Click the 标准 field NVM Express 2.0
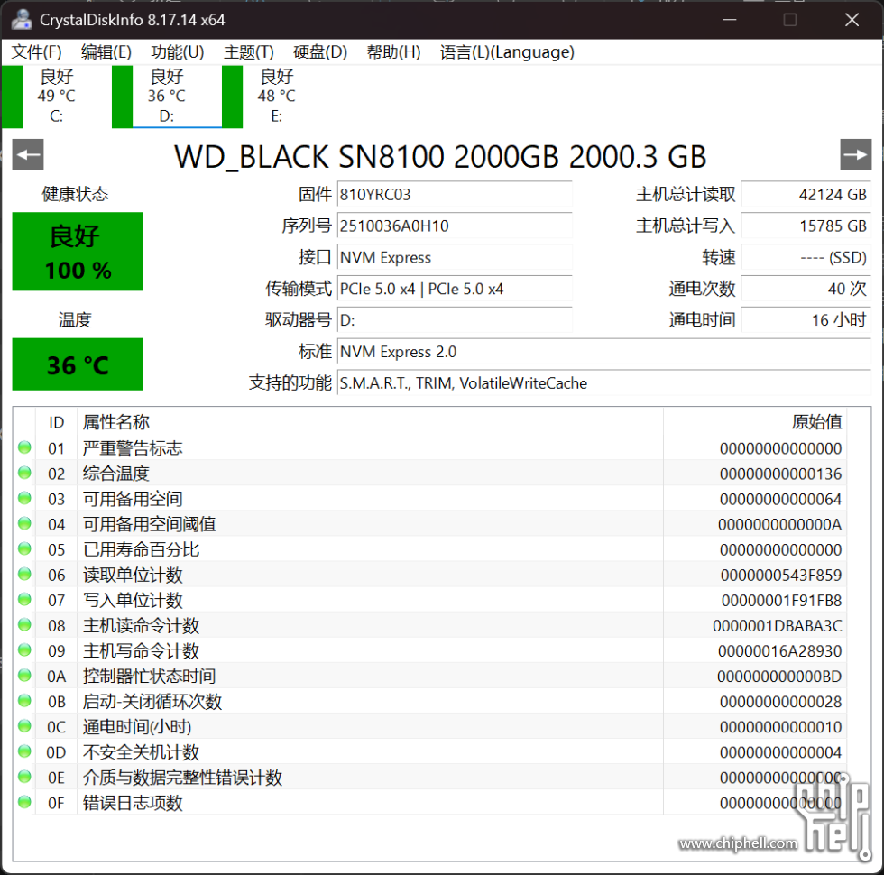Image resolution: width=884 pixels, height=875 pixels. click(603, 352)
